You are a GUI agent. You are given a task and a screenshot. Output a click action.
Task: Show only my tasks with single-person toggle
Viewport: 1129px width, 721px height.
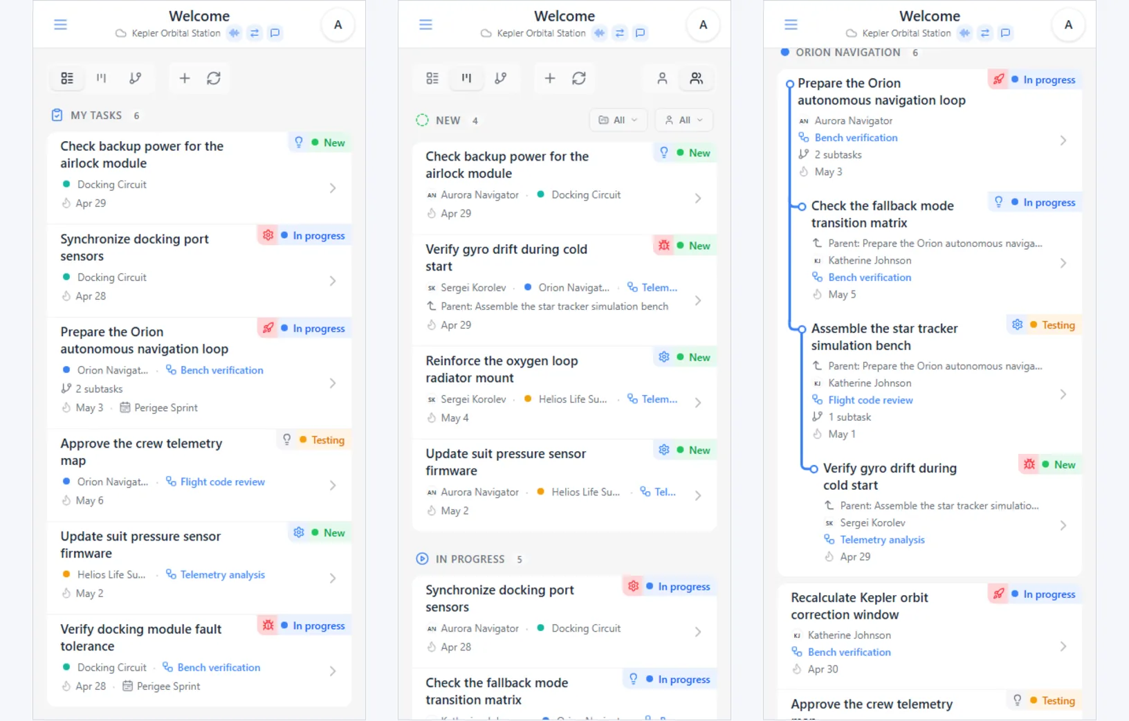(662, 78)
